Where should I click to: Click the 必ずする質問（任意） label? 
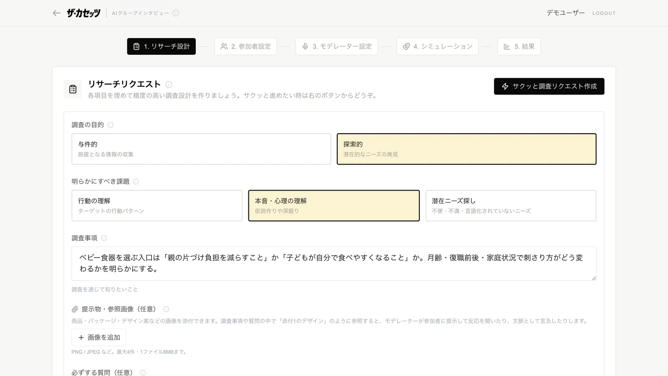pos(102,373)
